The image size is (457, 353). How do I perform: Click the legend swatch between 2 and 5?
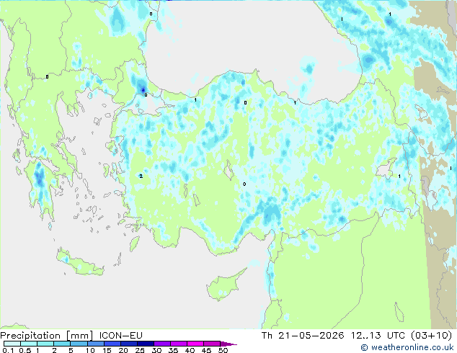coord(62,344)
